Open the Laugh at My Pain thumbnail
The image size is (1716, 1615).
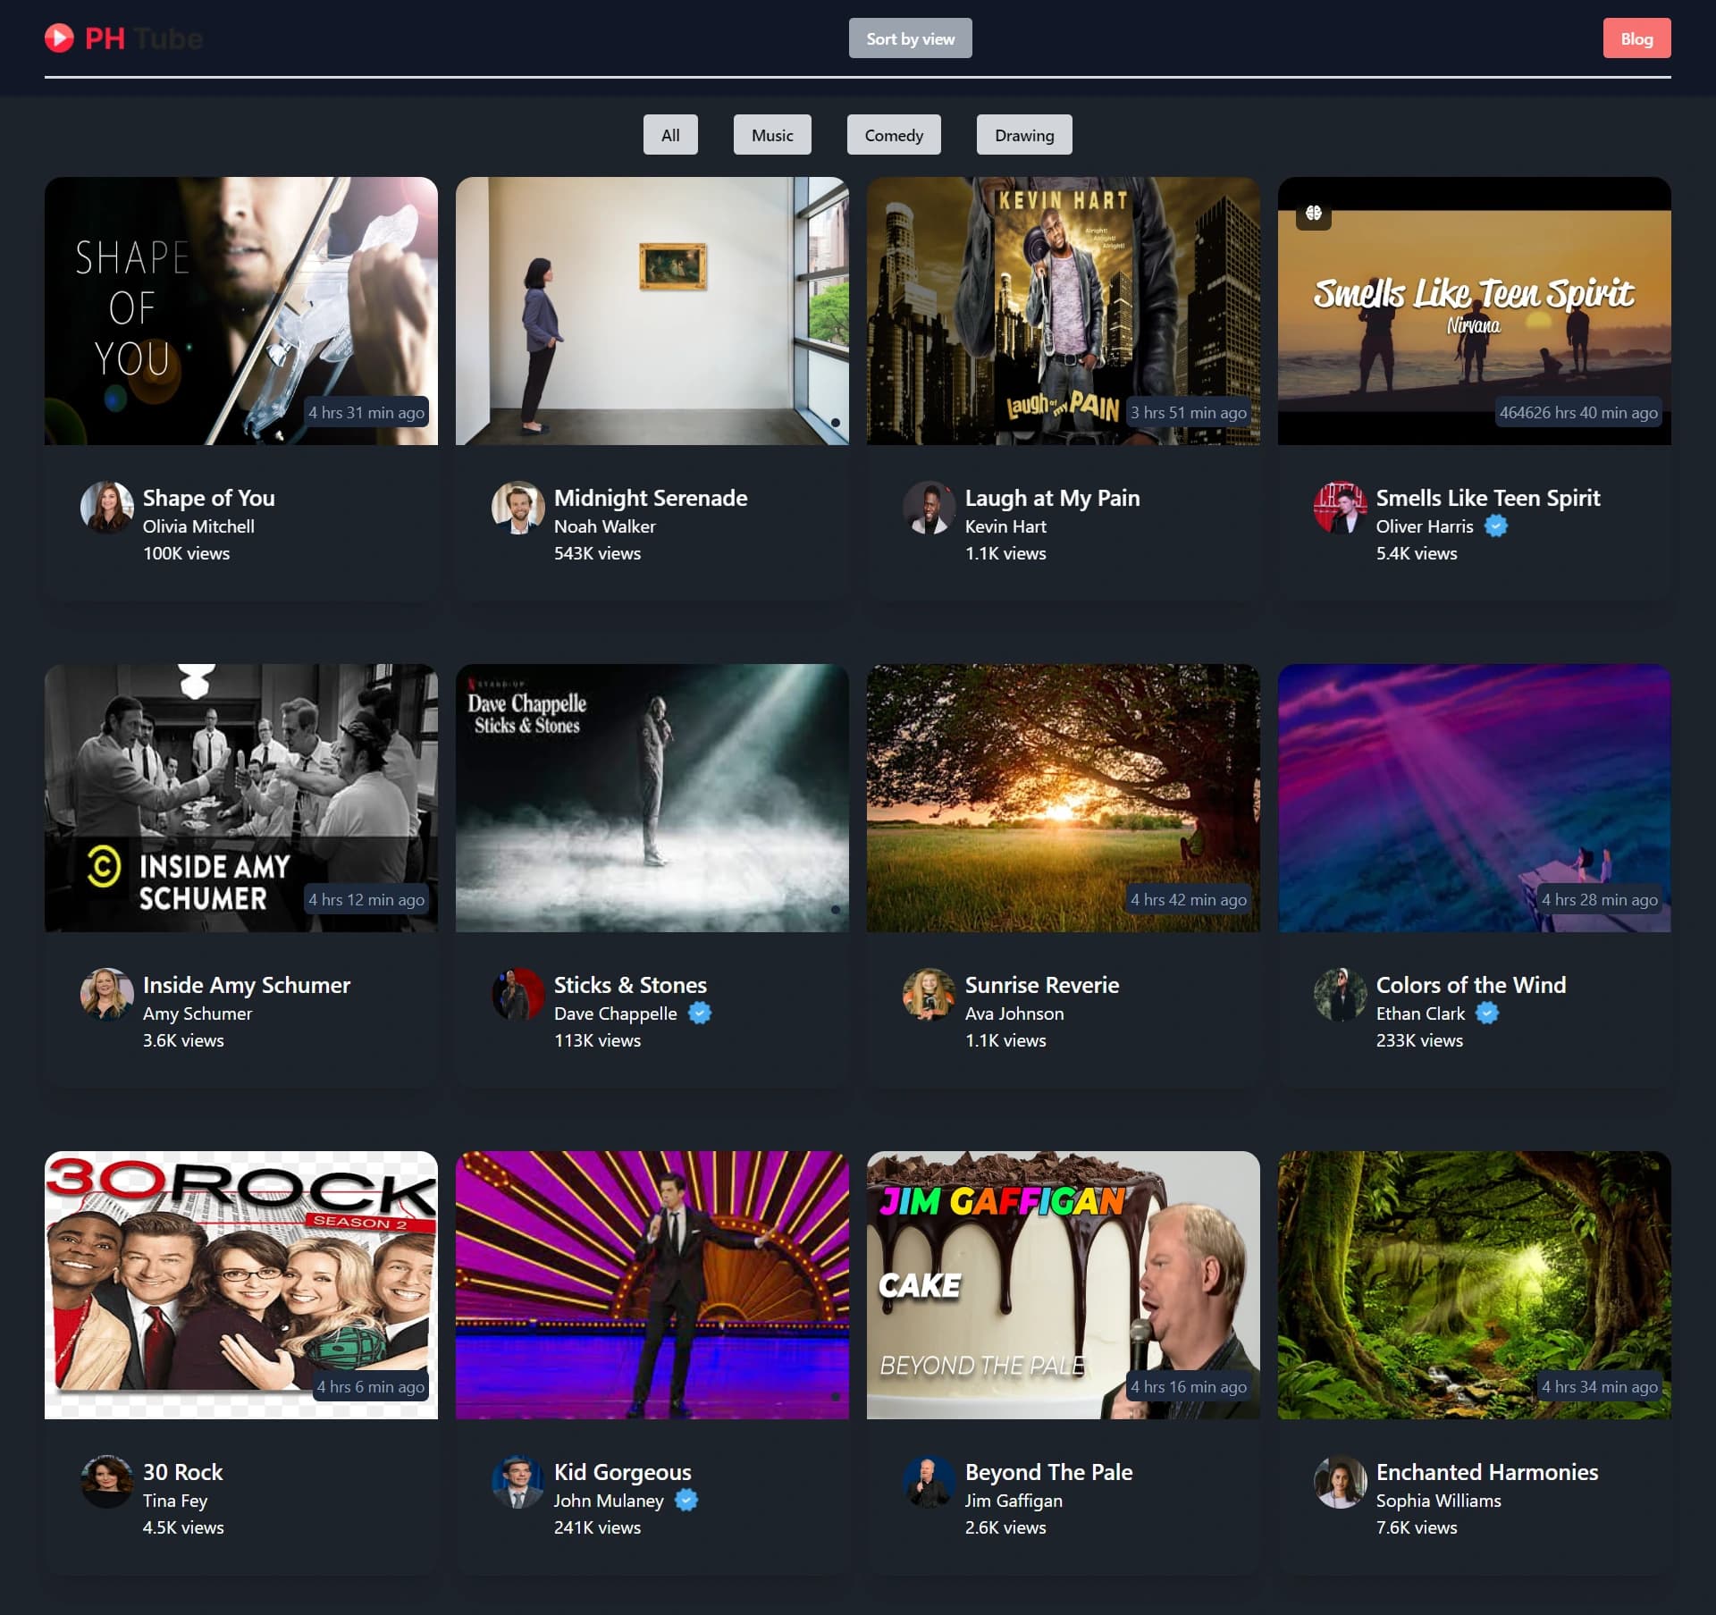click(x=1064, y=311)
